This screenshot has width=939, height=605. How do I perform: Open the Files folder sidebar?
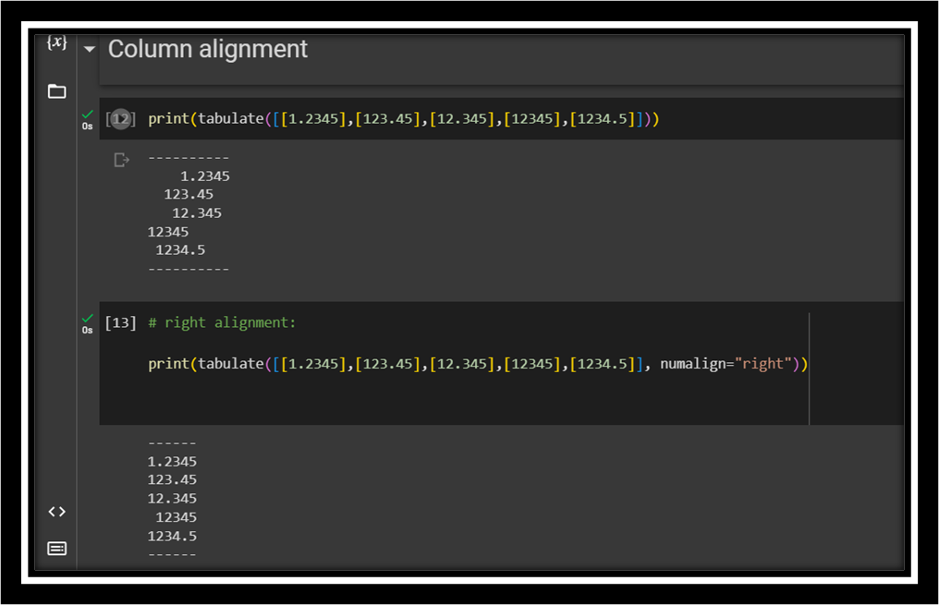[x=57, y=91]
